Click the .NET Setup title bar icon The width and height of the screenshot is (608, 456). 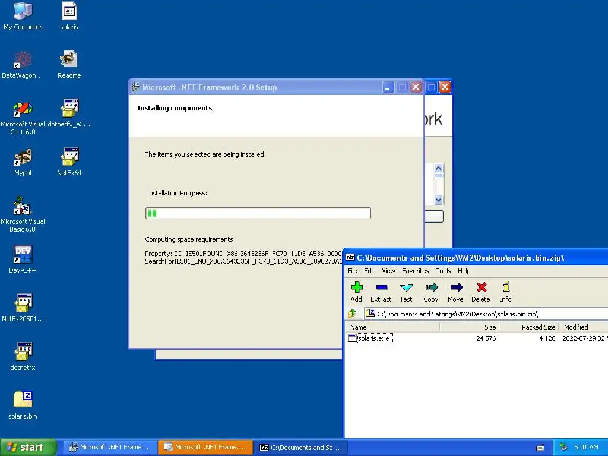(135, 87)
